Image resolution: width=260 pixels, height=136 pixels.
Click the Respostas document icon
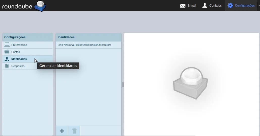pyautogui.click(x=7, y=66)
